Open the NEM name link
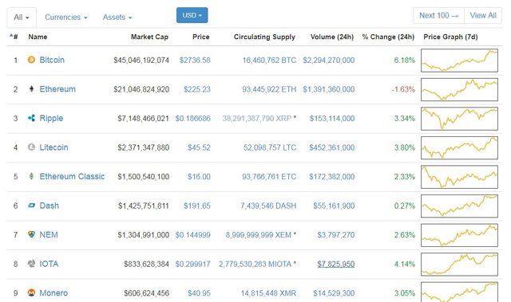Screen dimensions: 511x302 pyautogui.click(x=49, y=234)
